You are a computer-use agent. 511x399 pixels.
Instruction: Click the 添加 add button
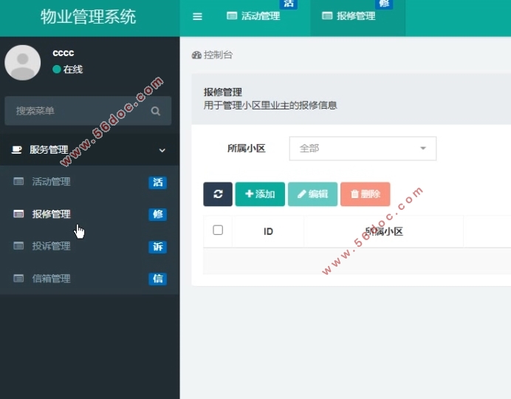[x=260, y=194]
